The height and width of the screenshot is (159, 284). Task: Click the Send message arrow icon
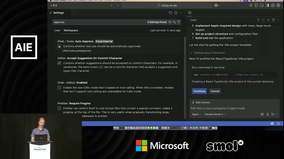tap(273, 114)
